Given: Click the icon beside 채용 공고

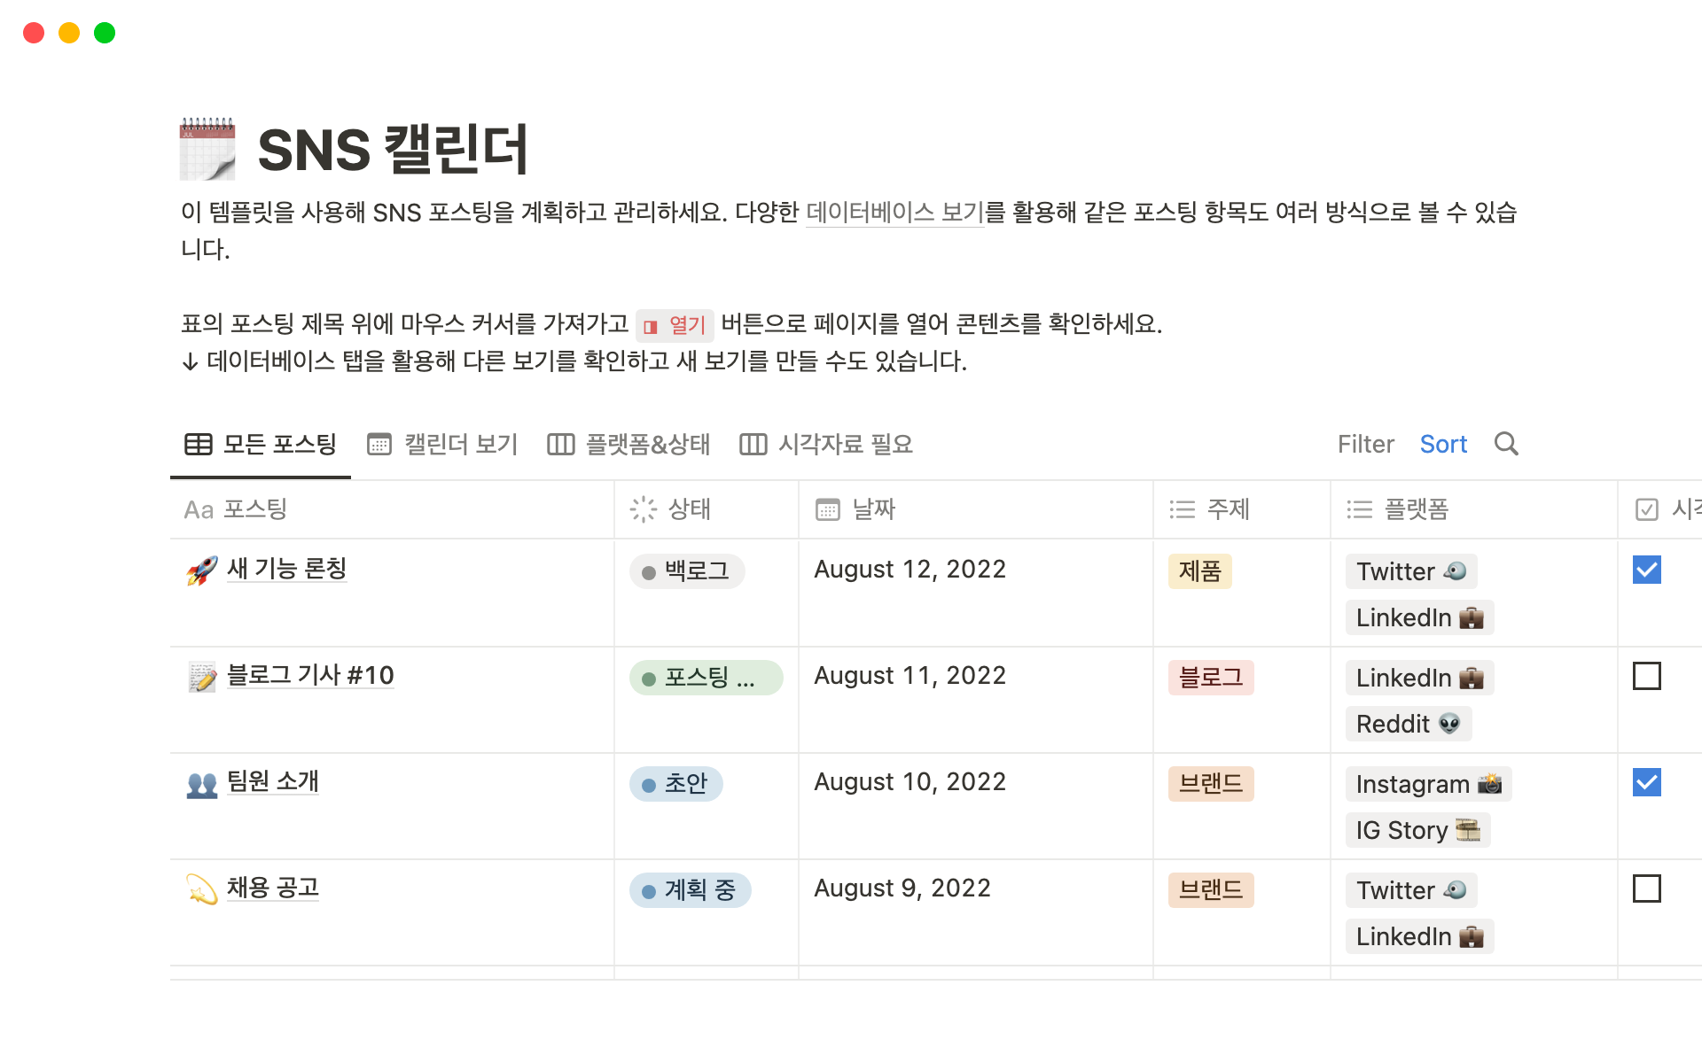Looking at the screenshot, I should coord(202,889).
